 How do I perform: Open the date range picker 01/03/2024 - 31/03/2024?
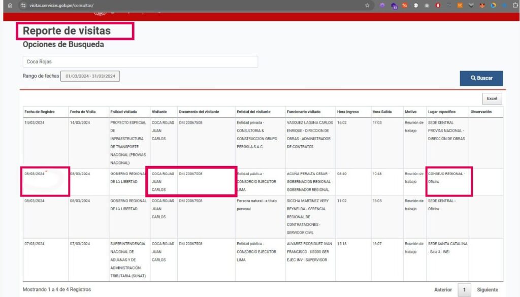(x=90, y=76)
